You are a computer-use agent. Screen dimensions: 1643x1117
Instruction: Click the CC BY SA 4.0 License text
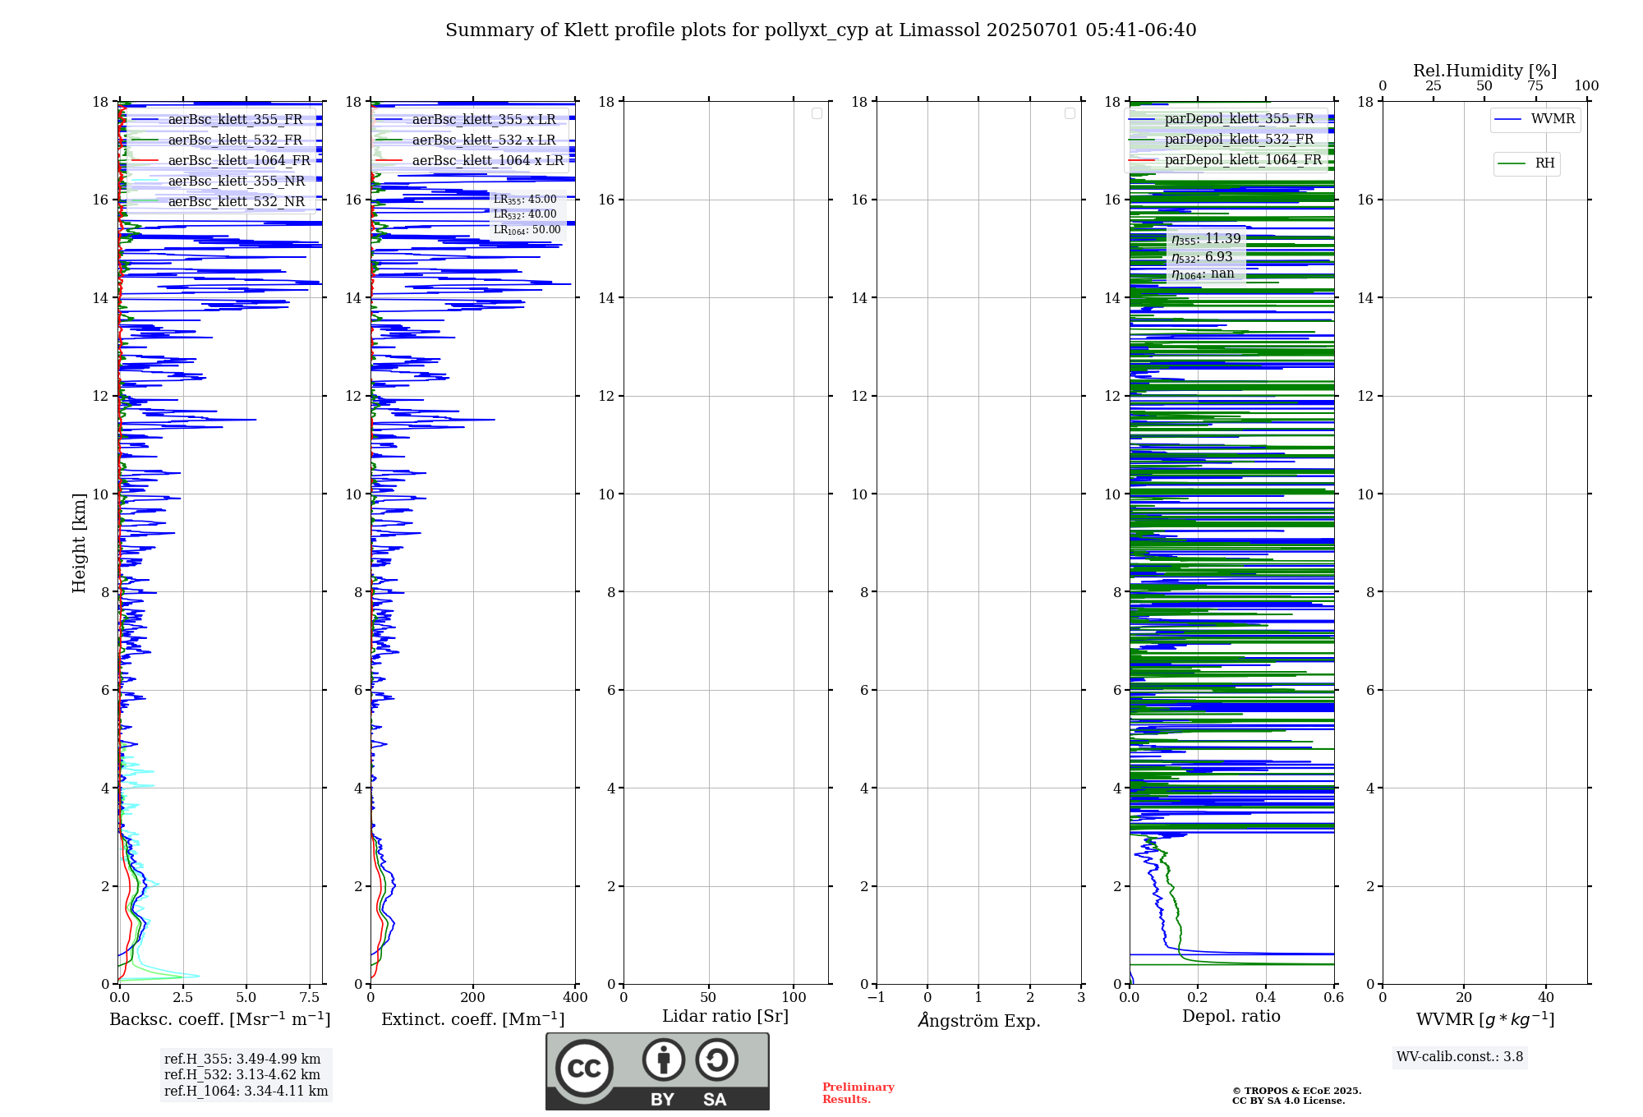[x=1289, y=1101]
